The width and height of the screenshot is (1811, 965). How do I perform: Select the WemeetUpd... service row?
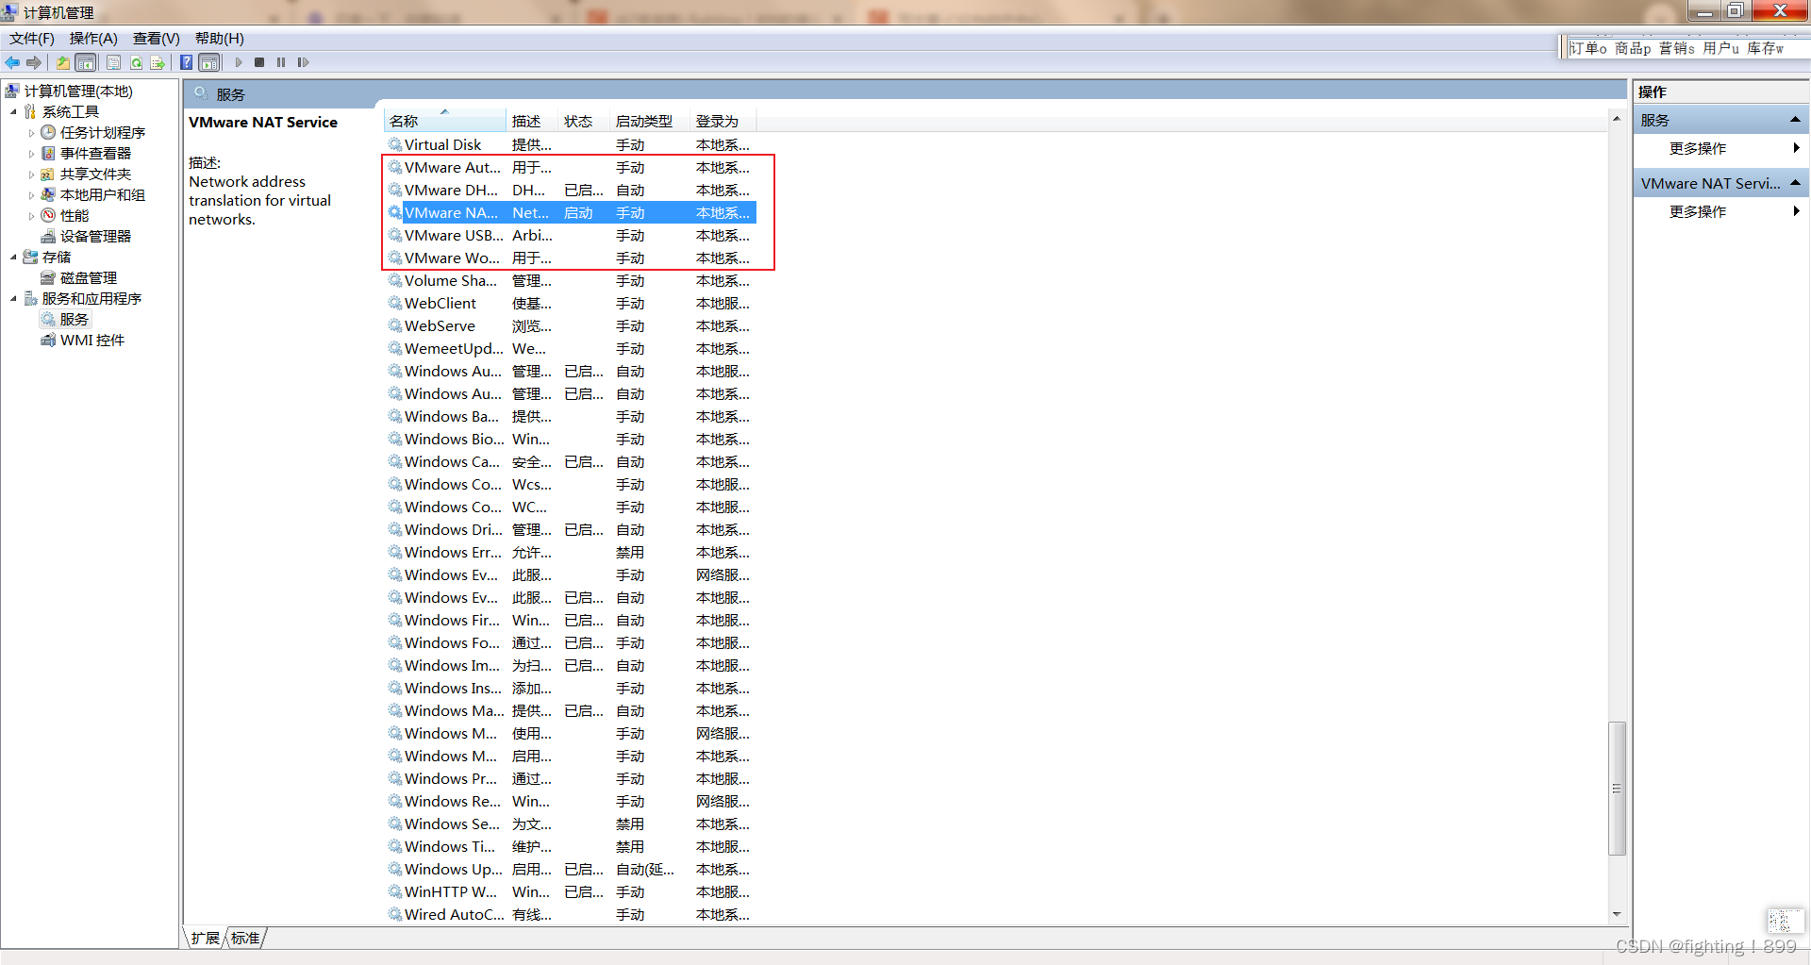point(571,349)
